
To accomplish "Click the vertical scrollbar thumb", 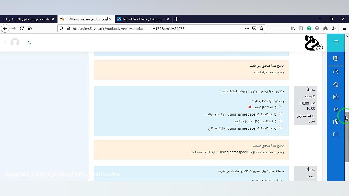I will point(347,137).
